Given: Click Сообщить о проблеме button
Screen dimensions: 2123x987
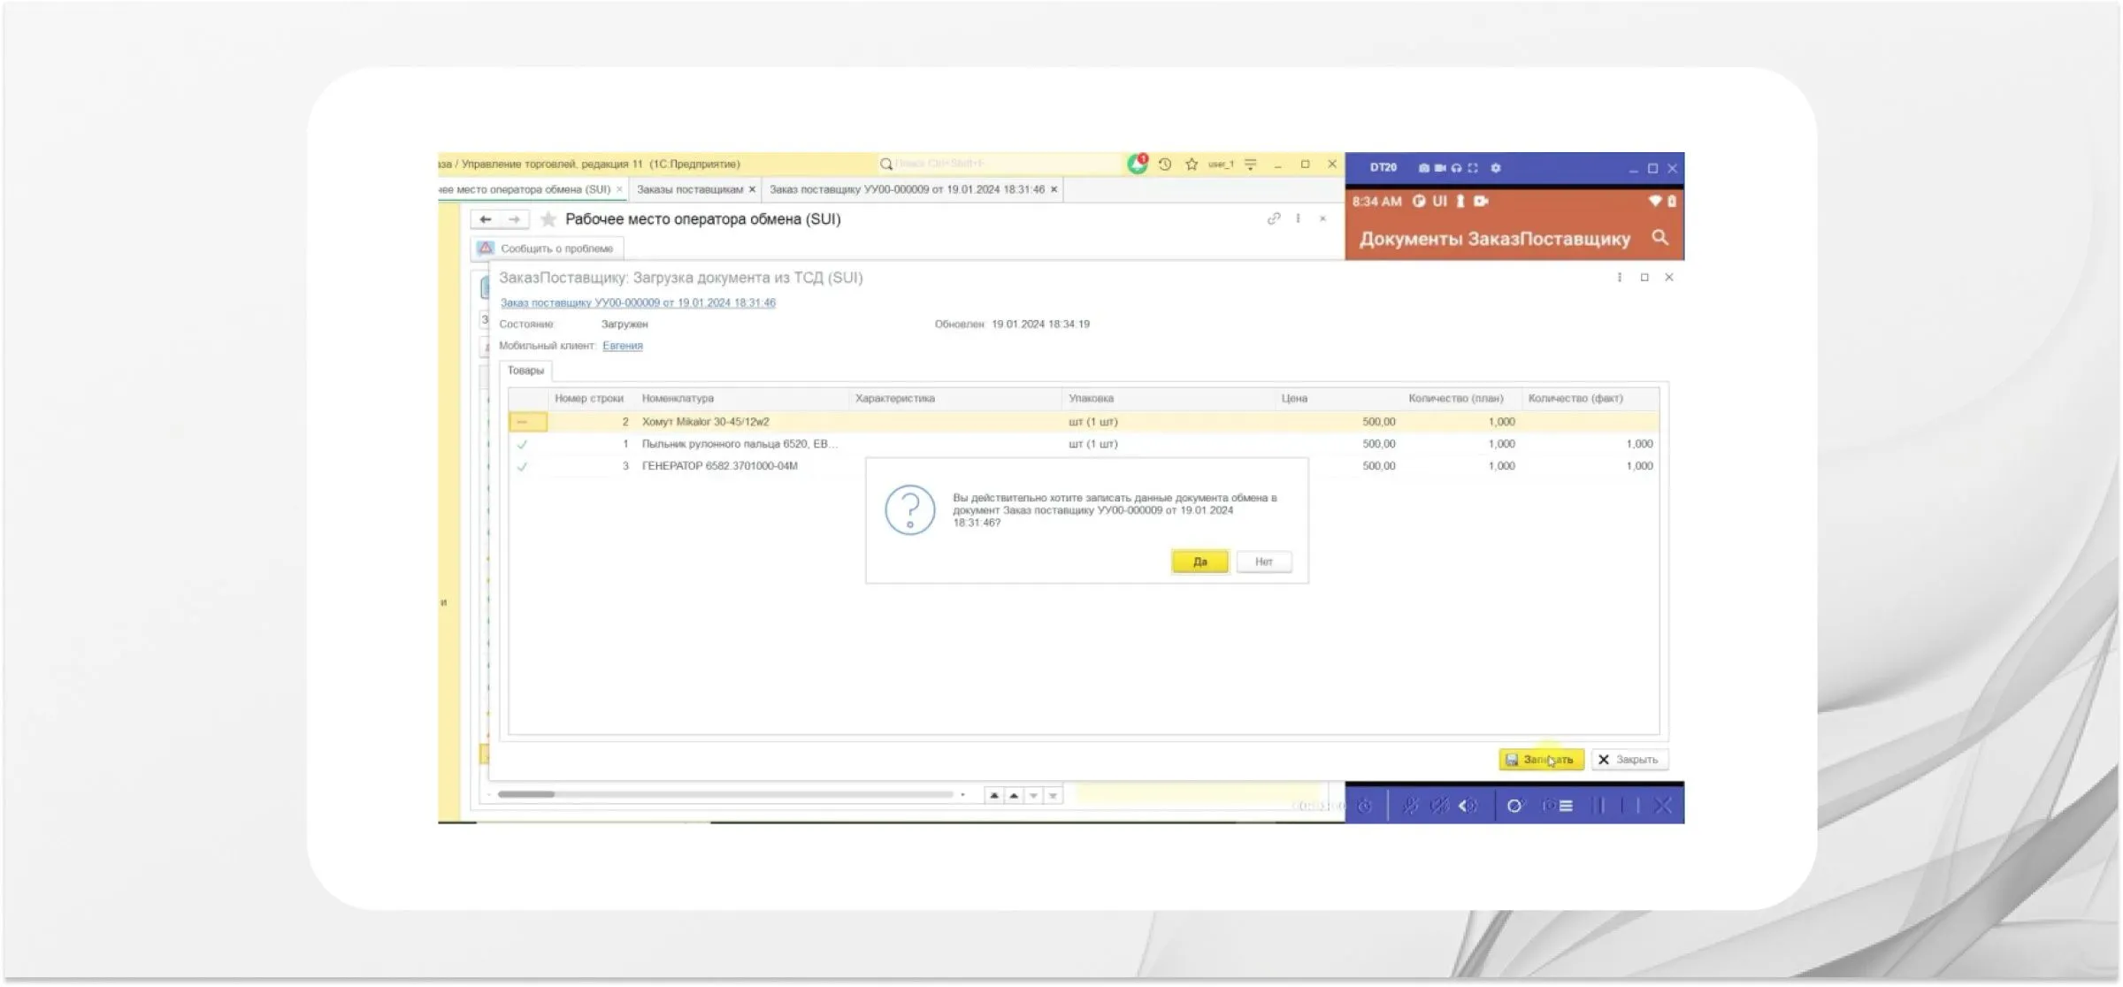Looking at the screenshot, I should click(547, 249).
